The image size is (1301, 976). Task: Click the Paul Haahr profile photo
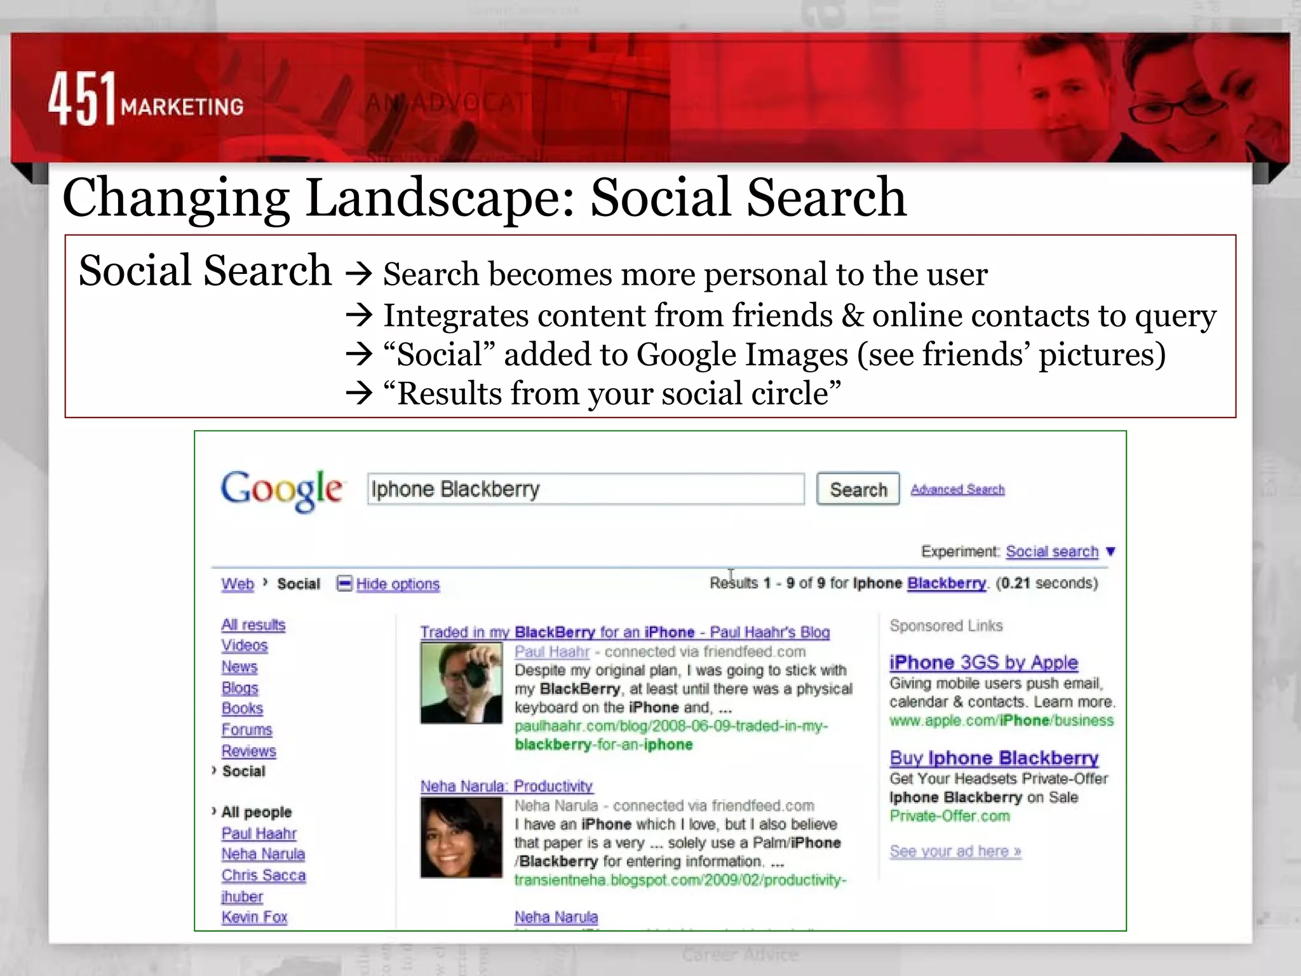(461, 683)
